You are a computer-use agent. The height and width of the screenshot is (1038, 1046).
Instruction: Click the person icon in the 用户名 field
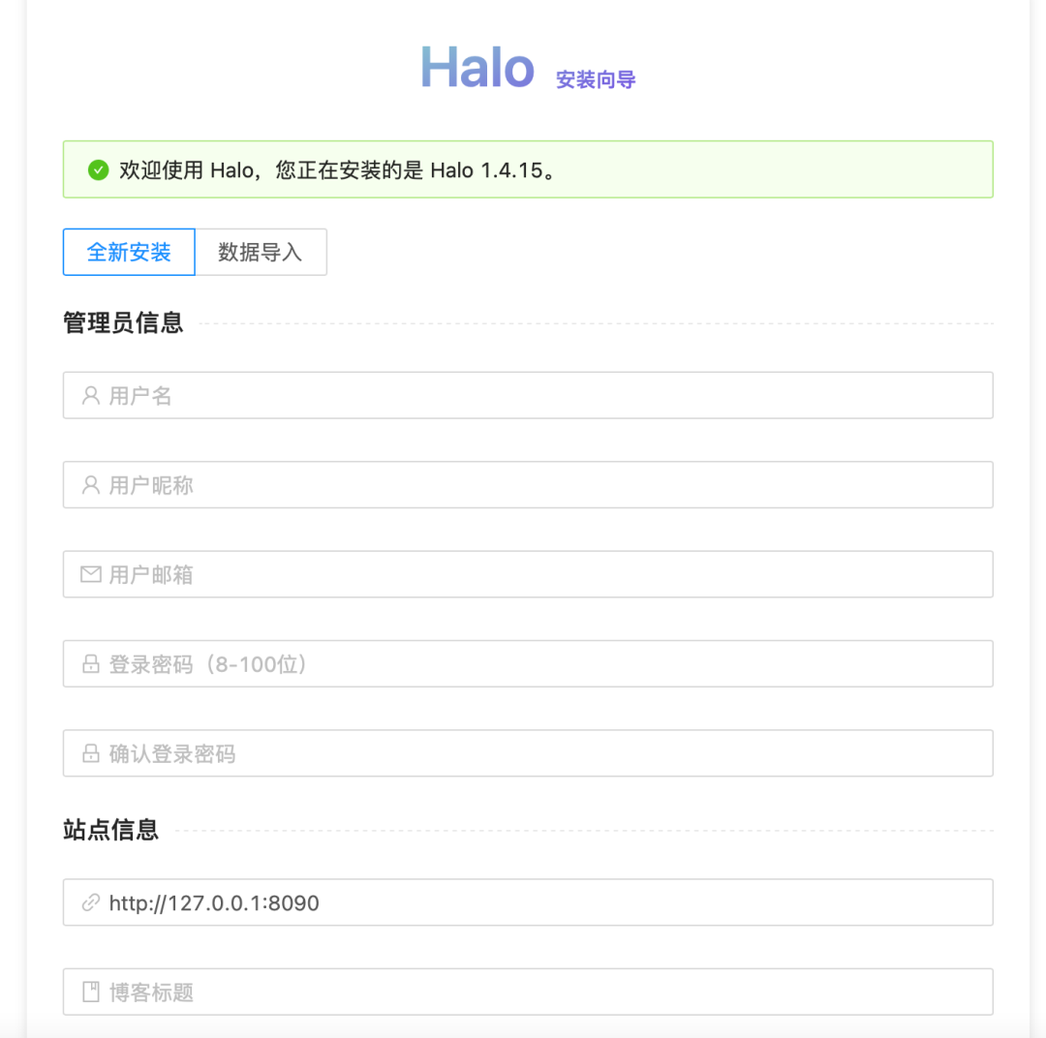90,395
